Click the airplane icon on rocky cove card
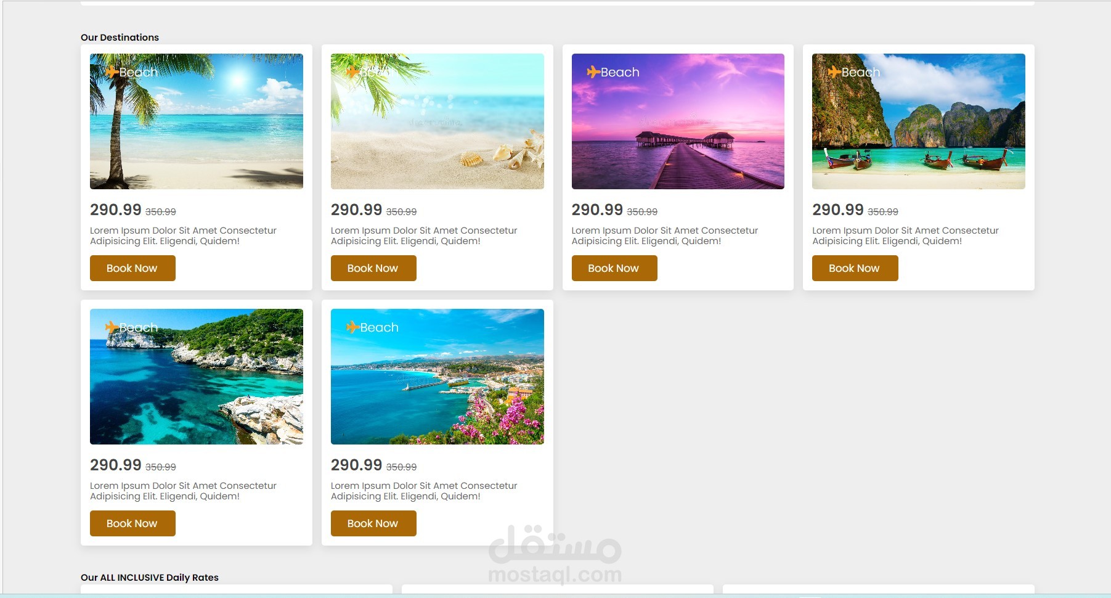The width and height of the screenshot is (1111, 598). click(x=112, y=327)
